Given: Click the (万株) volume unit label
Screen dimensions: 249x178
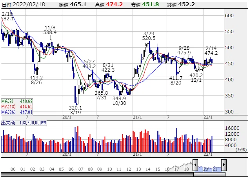Looking at the screenshot, I should click(241, 150).
